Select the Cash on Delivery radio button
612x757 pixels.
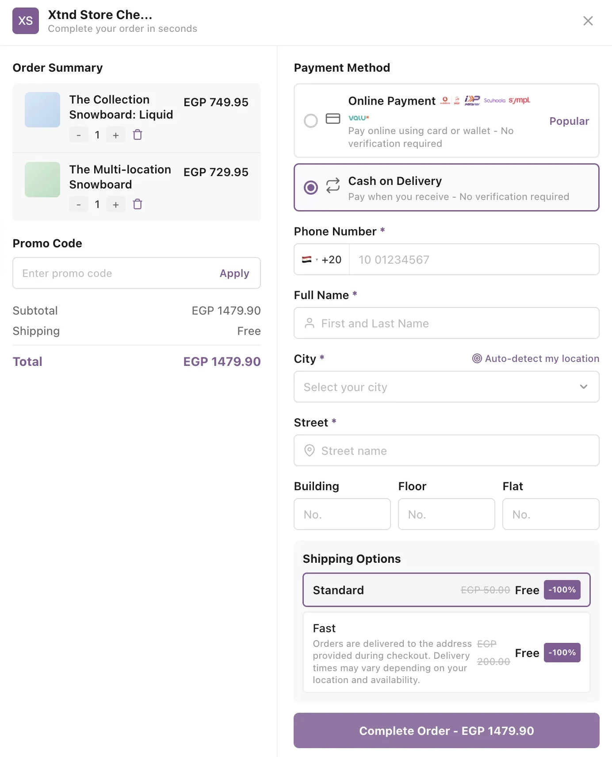click(x=311, y=188)
